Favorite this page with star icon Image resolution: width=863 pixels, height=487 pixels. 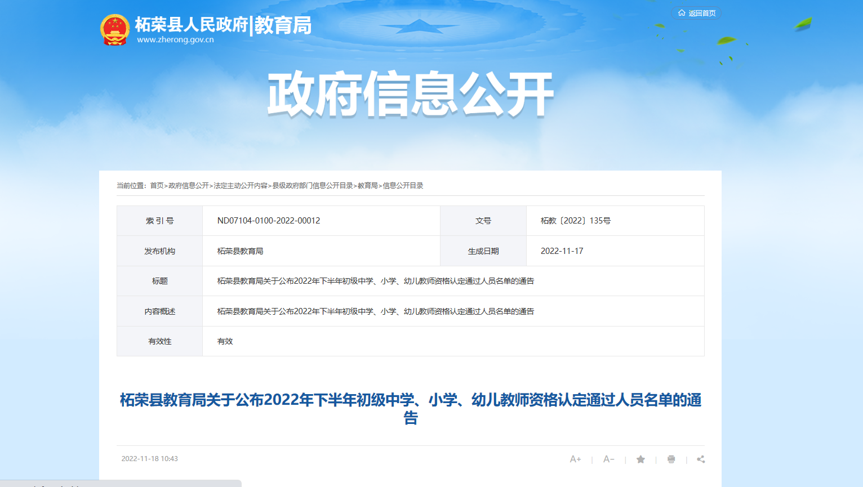tap(640, 459)
